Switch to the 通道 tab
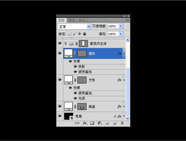 [x=72, y=21]
